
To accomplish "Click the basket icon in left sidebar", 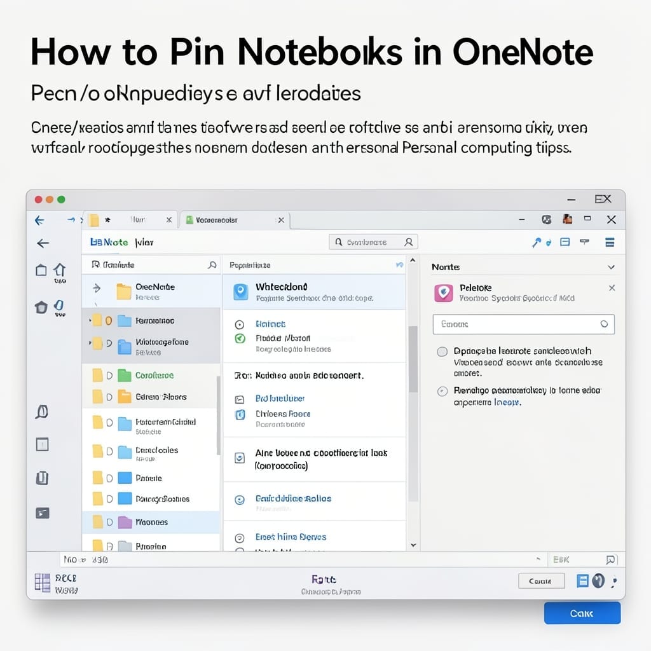I will click(41, 308).
